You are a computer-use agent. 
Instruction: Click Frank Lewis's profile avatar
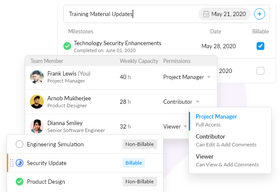pyautogui.click(x=37, y=77)
